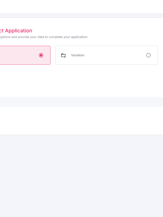Click the pink Application heading
The height and width of the screenshot is (217, 163).
tap(16, 31)
